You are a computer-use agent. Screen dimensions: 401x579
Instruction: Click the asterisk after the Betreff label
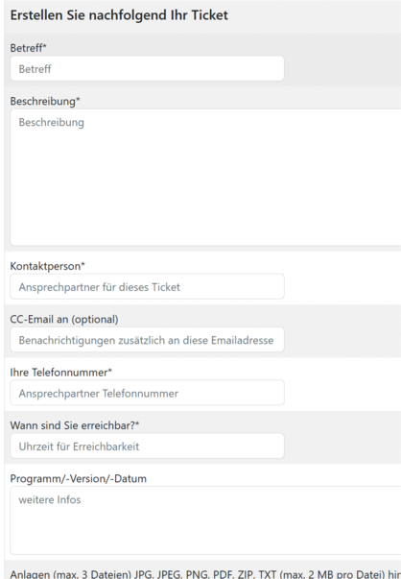45,46
